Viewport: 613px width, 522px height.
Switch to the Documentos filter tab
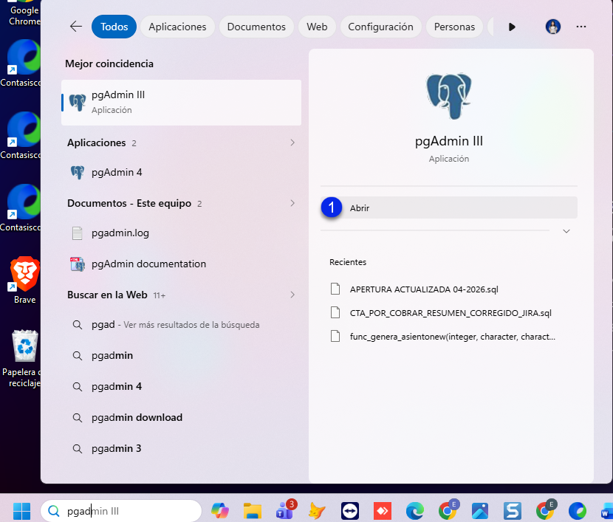pos(256,27)
